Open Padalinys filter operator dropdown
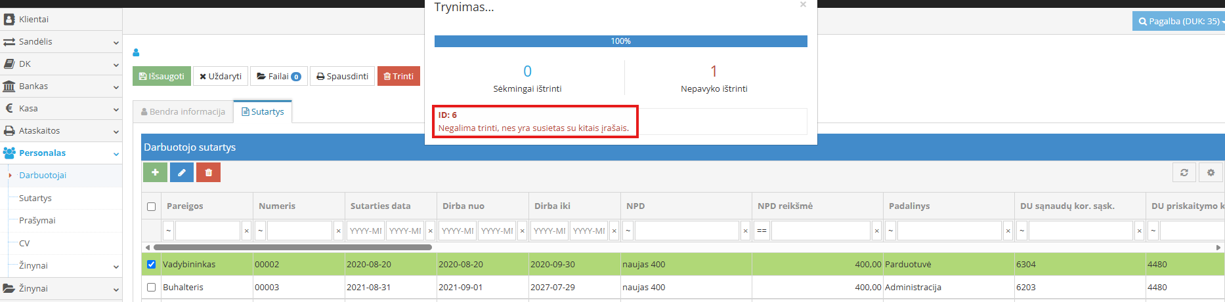Viewport: 1225px width, 302px height. (x=891, y=231)
